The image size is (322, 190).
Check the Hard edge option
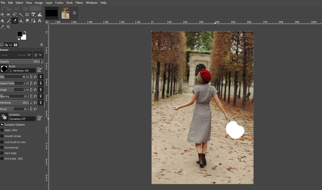pos(2,153)
